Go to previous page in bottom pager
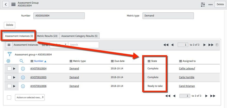 [x=174, y=96]
